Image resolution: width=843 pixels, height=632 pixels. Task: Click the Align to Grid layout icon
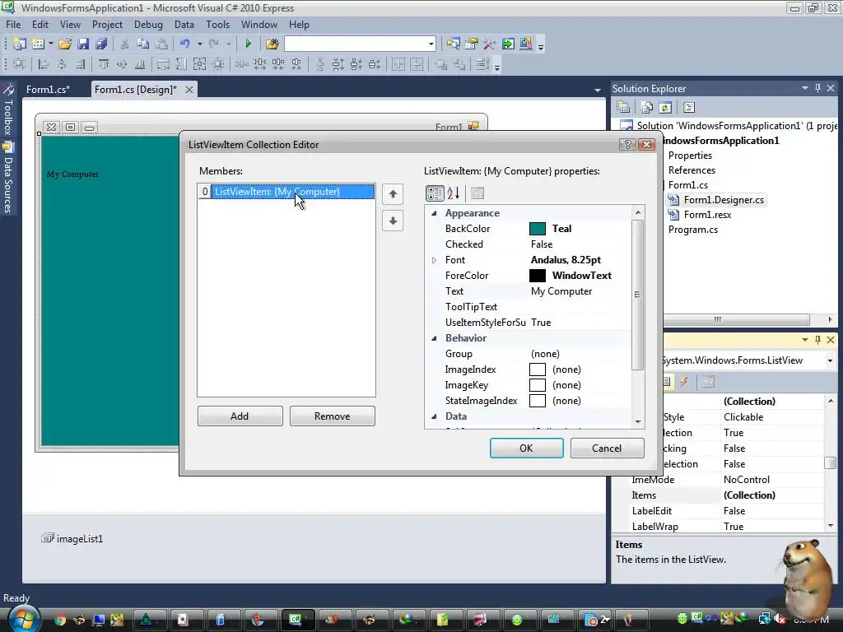point(19,64)
